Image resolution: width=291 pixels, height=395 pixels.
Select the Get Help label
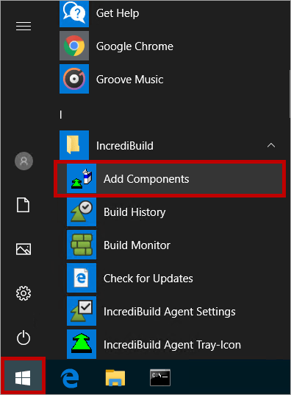tap(118, 13)
